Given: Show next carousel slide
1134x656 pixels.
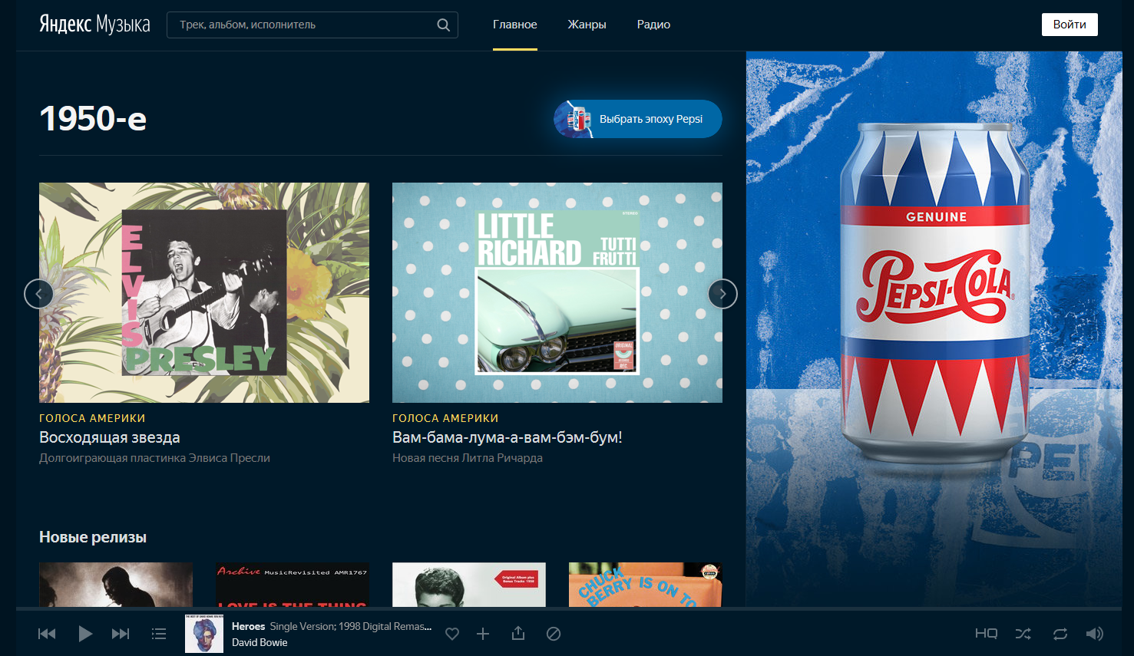Looking at the screenshot, I should (x=722, y=294).
